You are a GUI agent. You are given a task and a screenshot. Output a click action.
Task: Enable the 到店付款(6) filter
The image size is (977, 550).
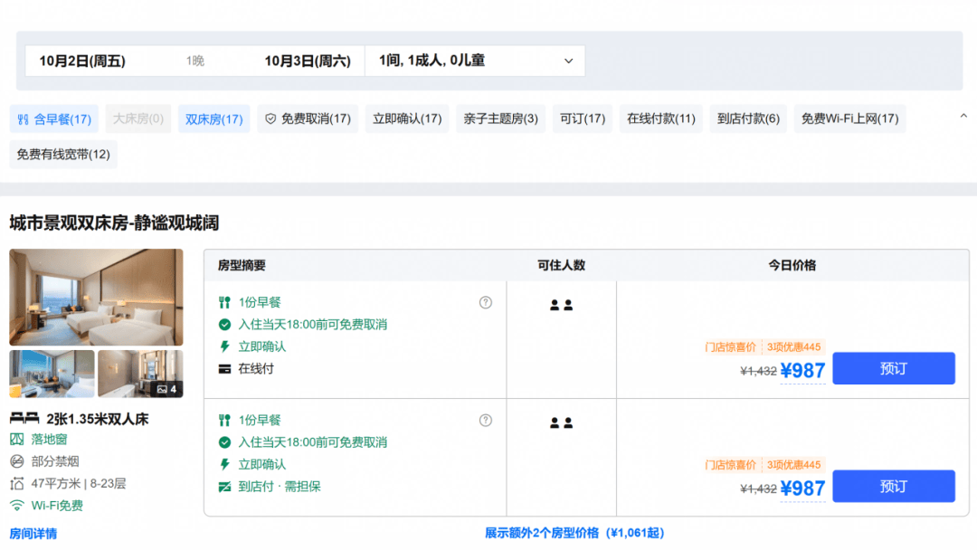tap(748, 119)
